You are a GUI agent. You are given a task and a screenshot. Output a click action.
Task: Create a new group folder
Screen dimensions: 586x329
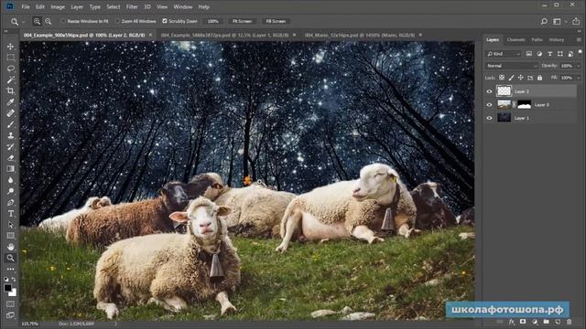point(546,322)
